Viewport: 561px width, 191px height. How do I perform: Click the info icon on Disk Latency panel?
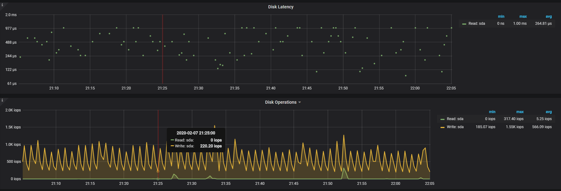[x=2, y=5]
